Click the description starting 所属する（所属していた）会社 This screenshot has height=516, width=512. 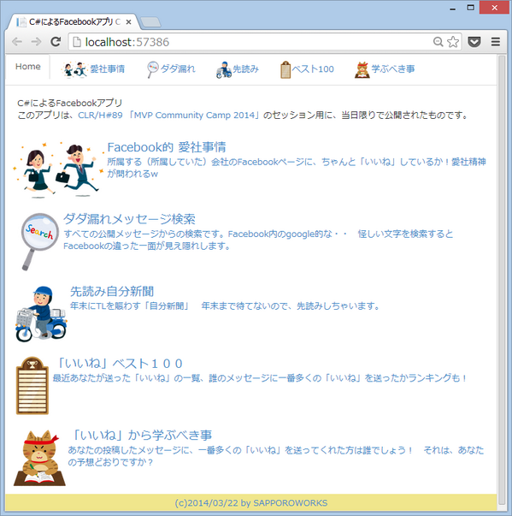297,168
